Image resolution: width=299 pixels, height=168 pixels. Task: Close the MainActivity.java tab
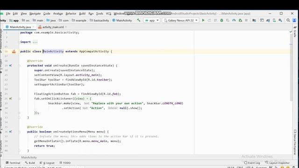click(x=34, y=27)
